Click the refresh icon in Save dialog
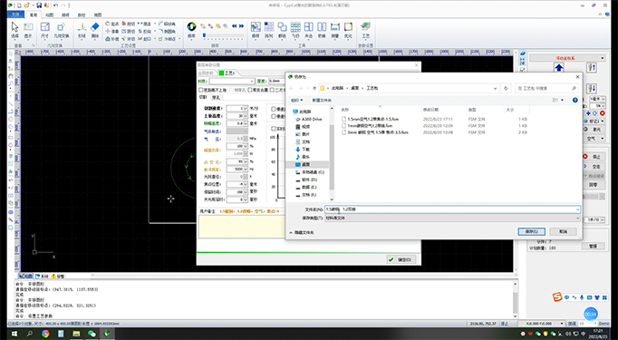This screenshot has width=618, height=340. pyautogui.click(x=506, y=88)
